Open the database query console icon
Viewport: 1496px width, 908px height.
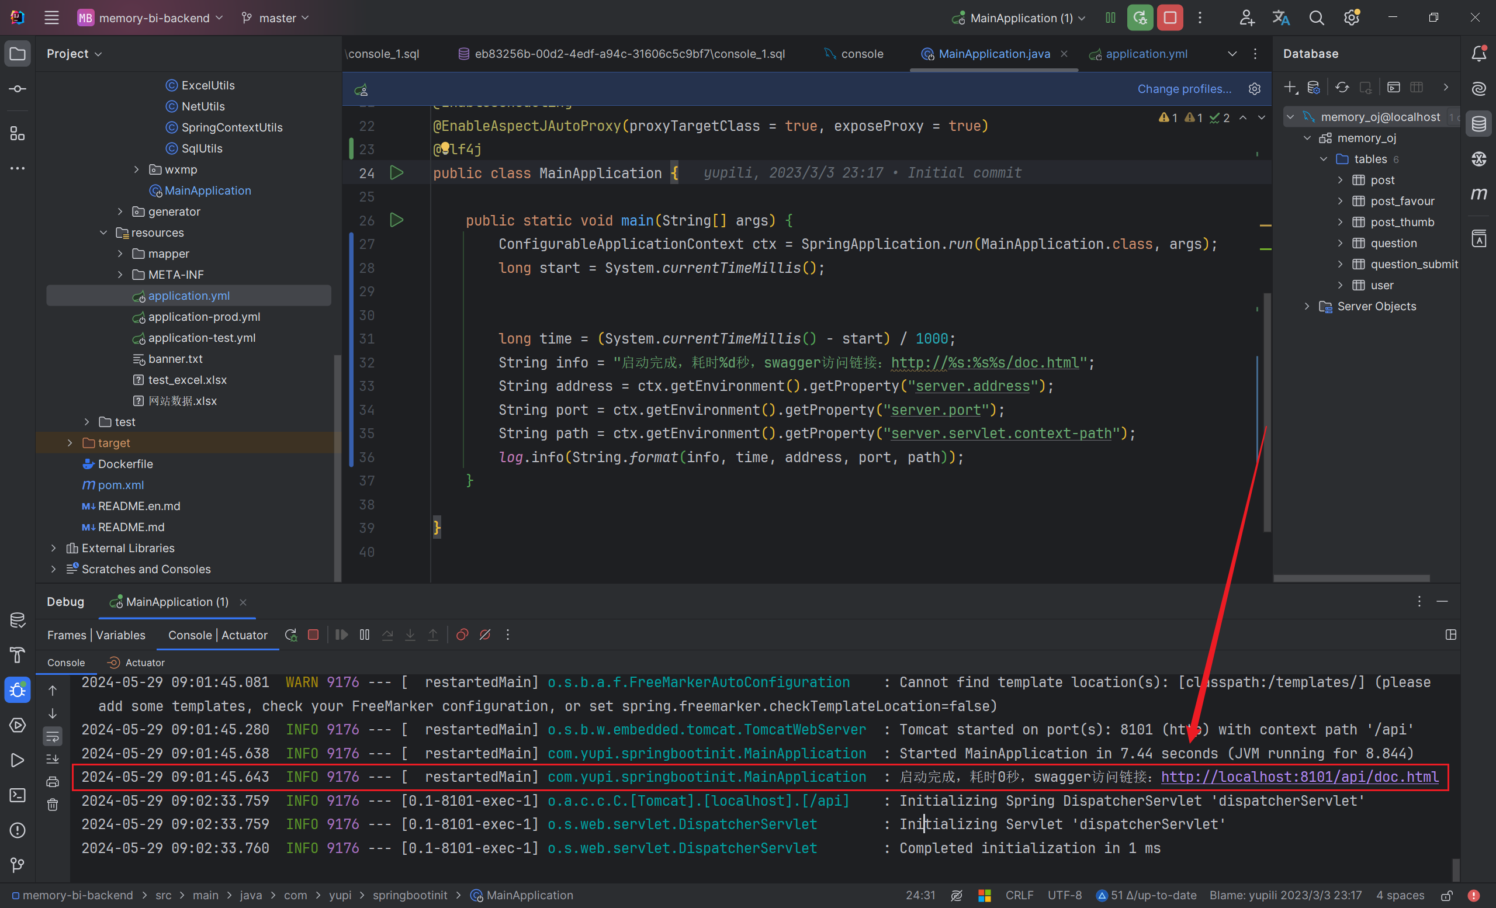[1394, 88]
